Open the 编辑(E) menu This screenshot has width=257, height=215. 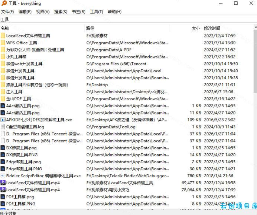(25, 12)
